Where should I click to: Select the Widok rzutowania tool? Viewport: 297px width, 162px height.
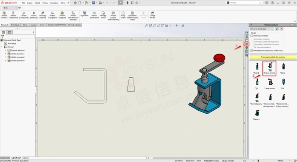click(x=13, y=15)
